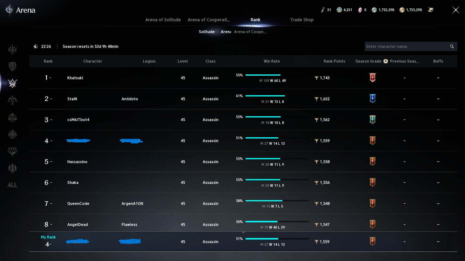
Task: Click the Rank Points column header
Action: point(334,61)
